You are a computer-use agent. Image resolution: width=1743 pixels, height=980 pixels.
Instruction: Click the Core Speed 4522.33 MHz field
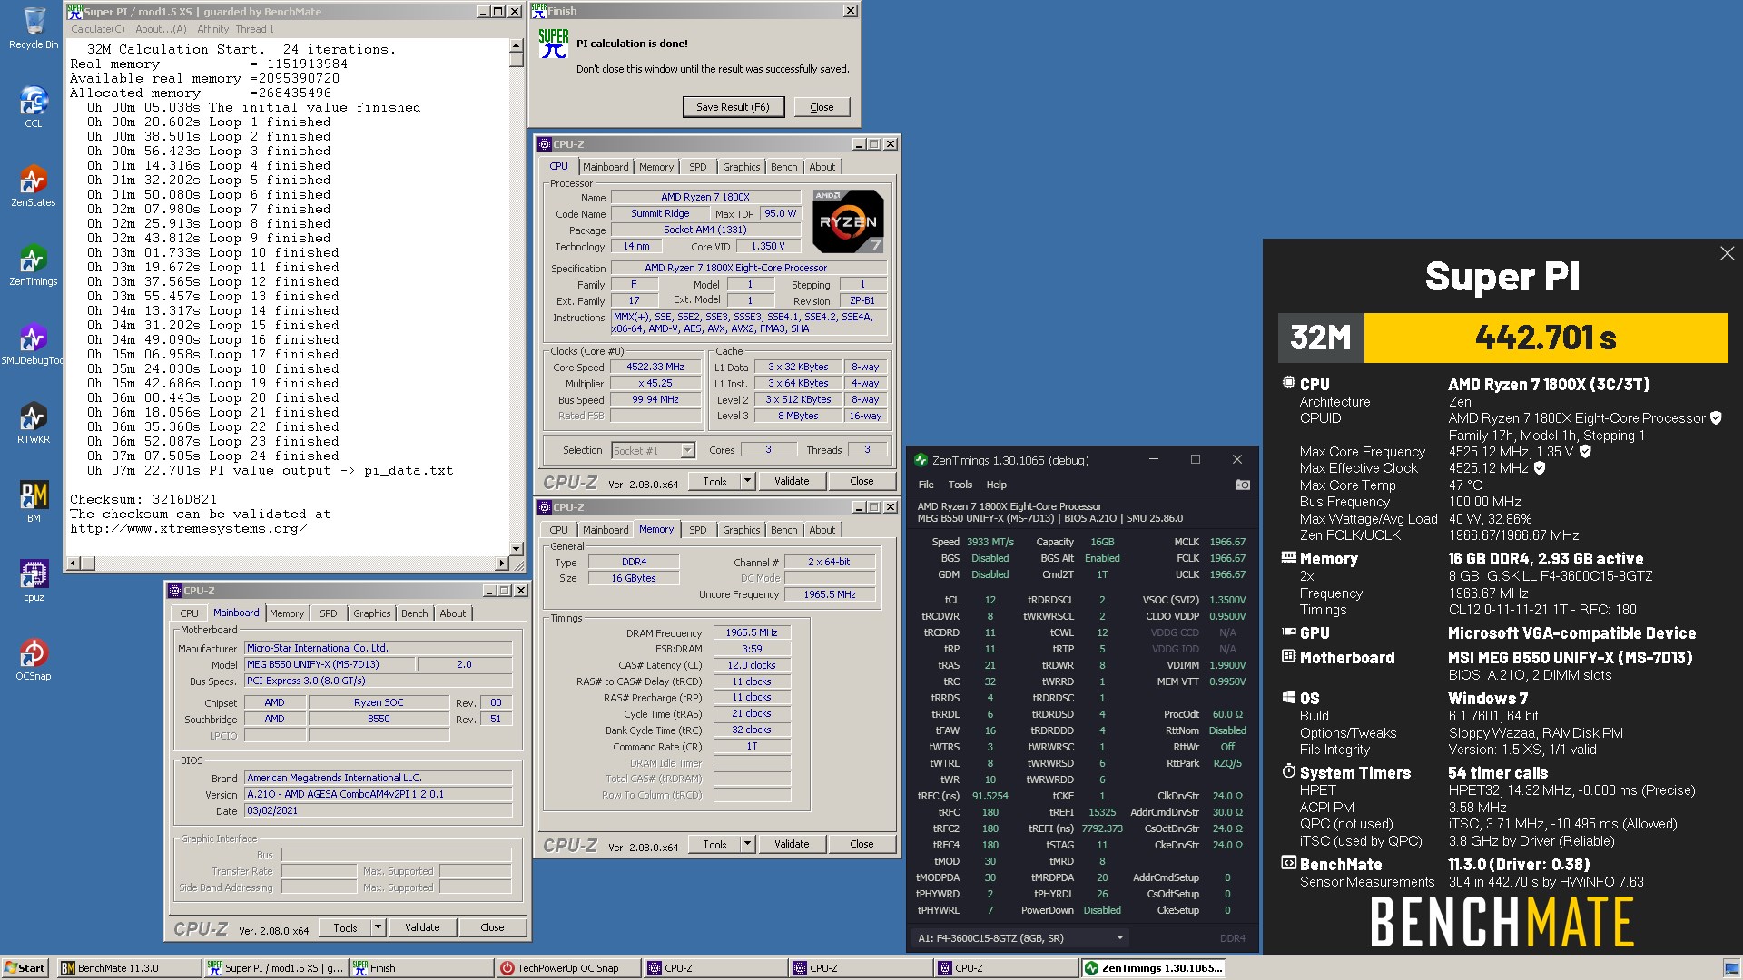(655, 367)
